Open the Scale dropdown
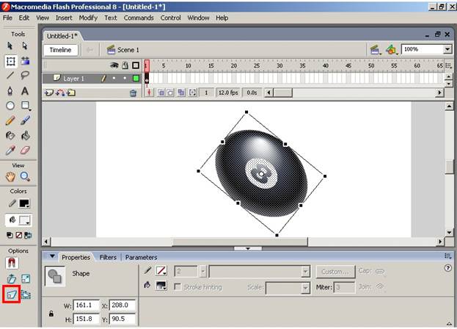457x329 pixels. coord(305,288)
